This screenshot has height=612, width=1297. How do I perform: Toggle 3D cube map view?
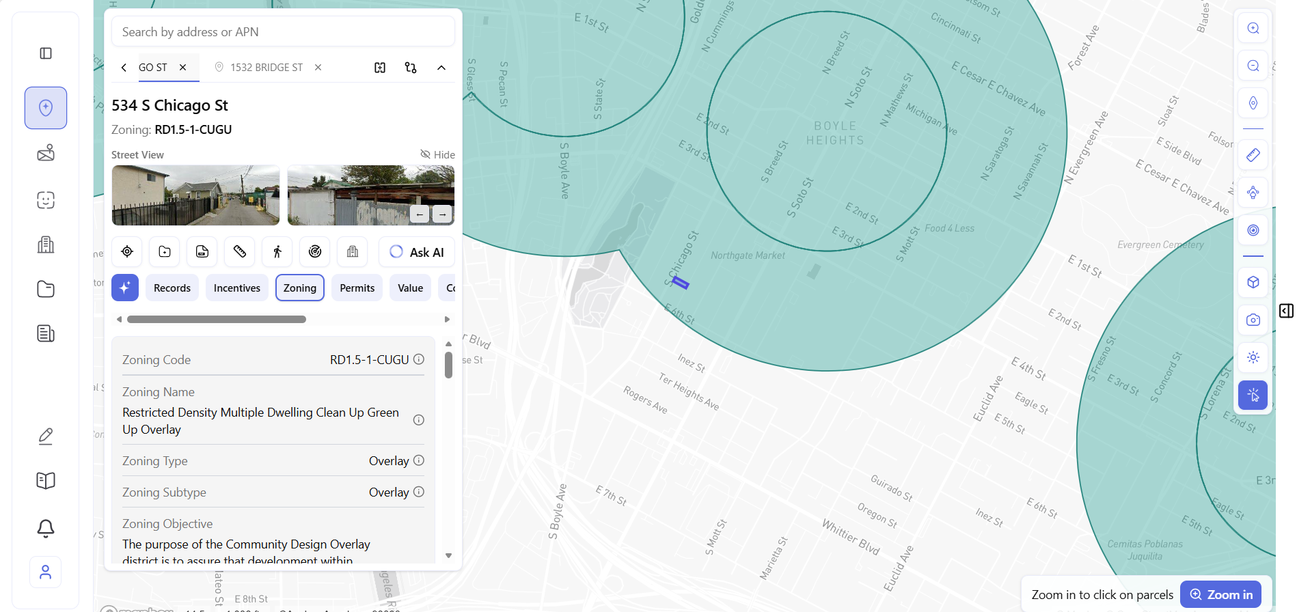[x=1253, y=282]
